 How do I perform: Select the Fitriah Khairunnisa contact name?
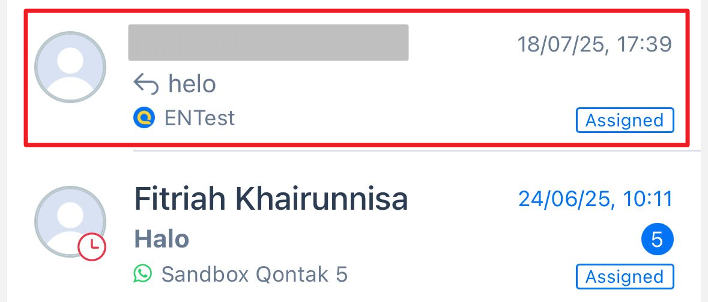271,199
